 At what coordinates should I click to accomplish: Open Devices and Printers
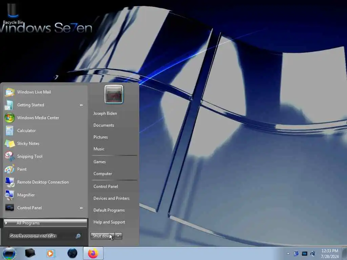point(111,198)
